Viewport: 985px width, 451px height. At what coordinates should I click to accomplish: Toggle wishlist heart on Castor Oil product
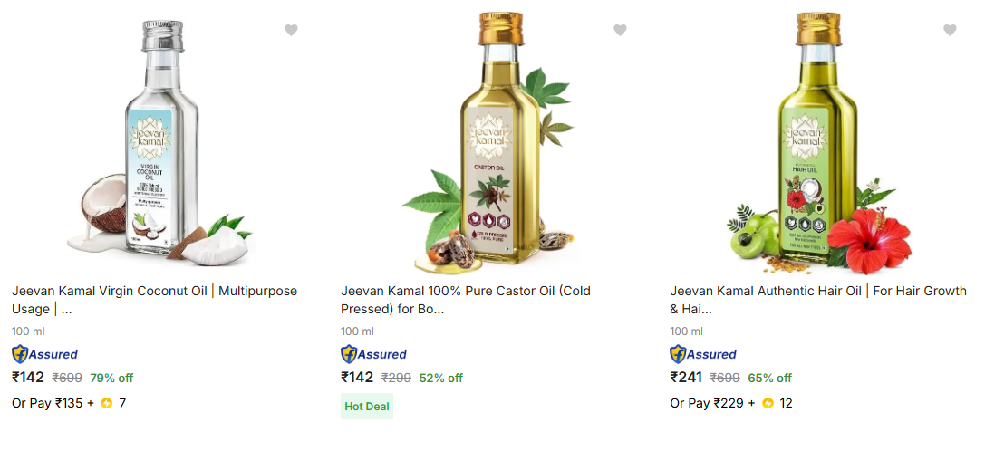click(620, 30)
